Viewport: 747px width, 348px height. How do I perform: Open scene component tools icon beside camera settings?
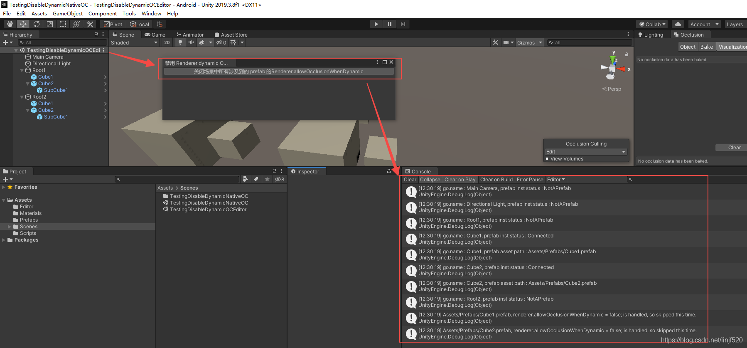point(495,42)
